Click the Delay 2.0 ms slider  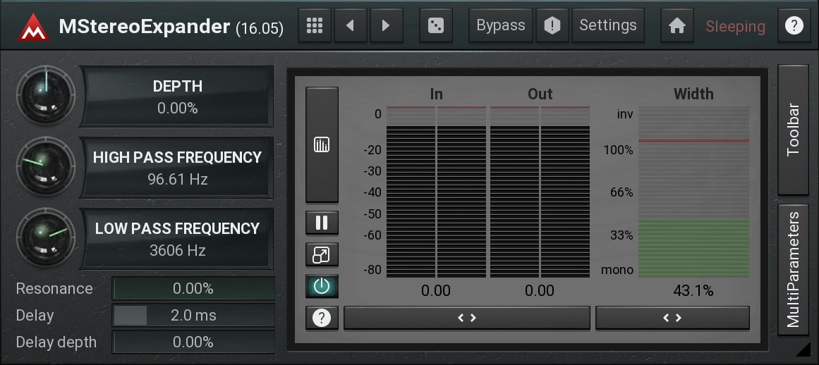point(193,316)
